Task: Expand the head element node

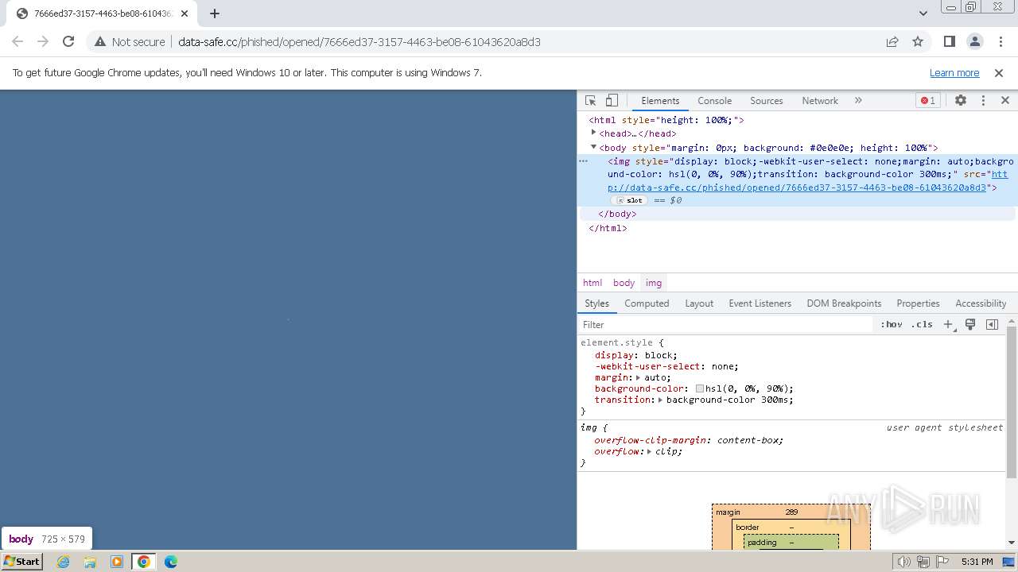Action: click(x=593, y=133)
